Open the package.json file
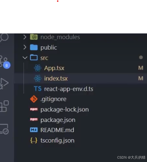 [58, 120]
